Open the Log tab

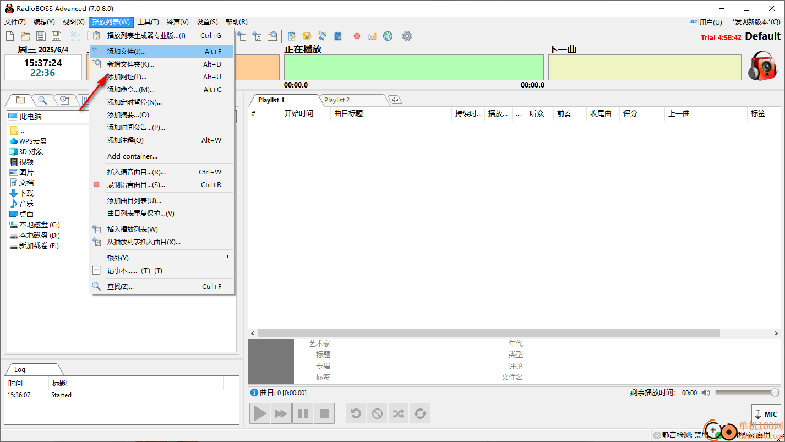[x=20, y=369]
